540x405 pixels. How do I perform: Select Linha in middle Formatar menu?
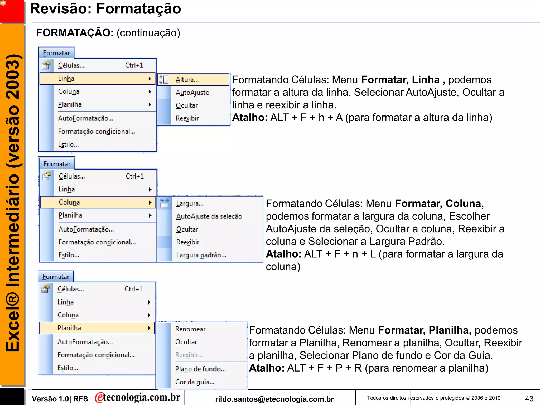click(98, 189)
